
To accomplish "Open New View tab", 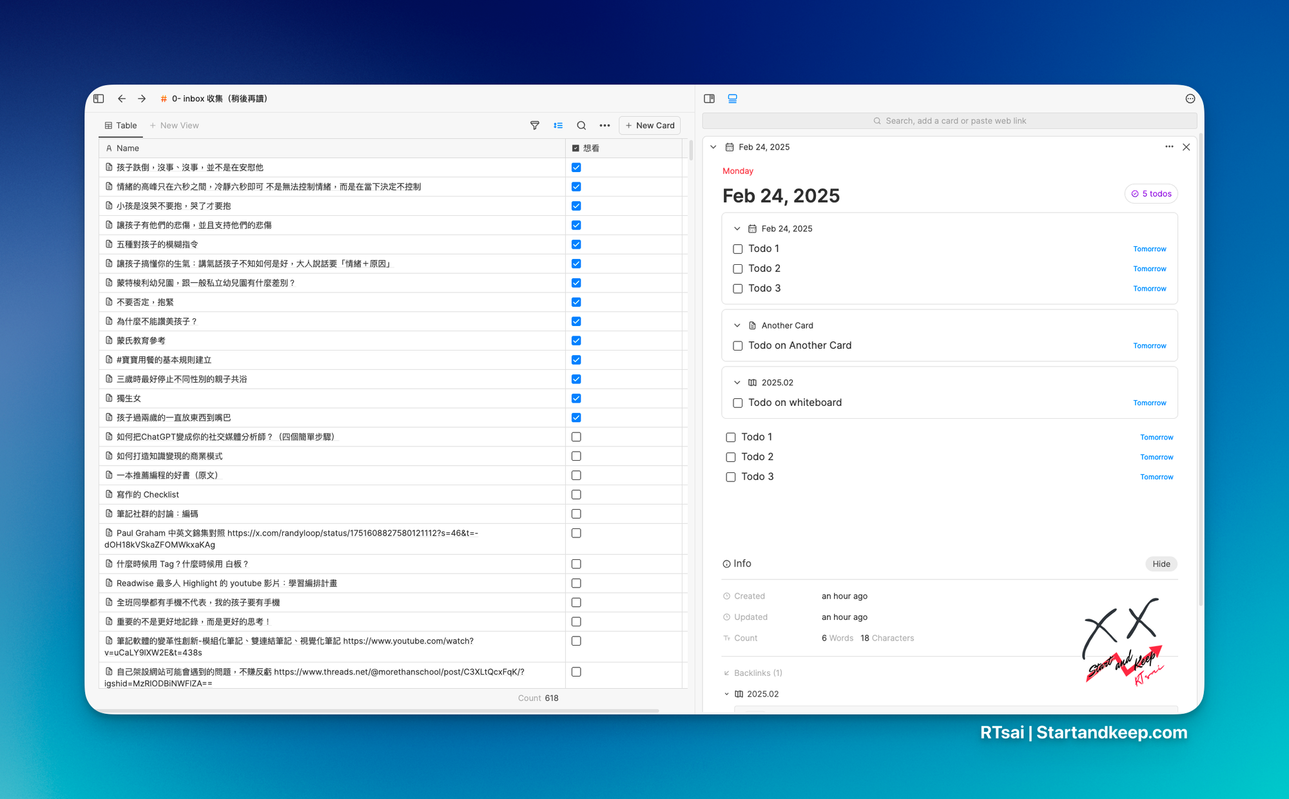I will tap(174, 125).
